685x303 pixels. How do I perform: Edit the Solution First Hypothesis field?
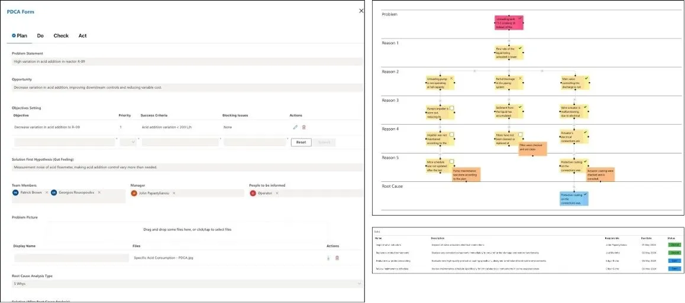[x=187, y=167]
